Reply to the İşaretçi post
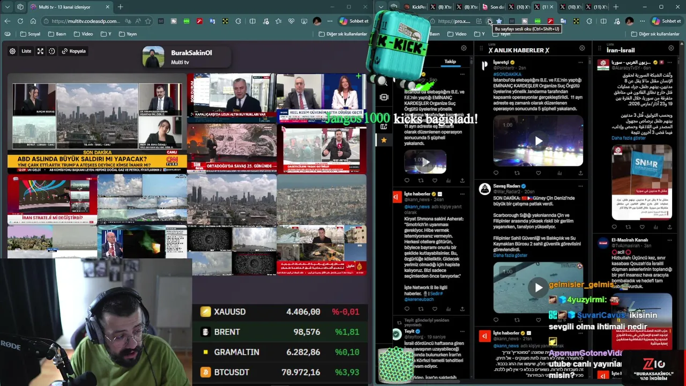 pyautogui.click(x=496, y=173)
